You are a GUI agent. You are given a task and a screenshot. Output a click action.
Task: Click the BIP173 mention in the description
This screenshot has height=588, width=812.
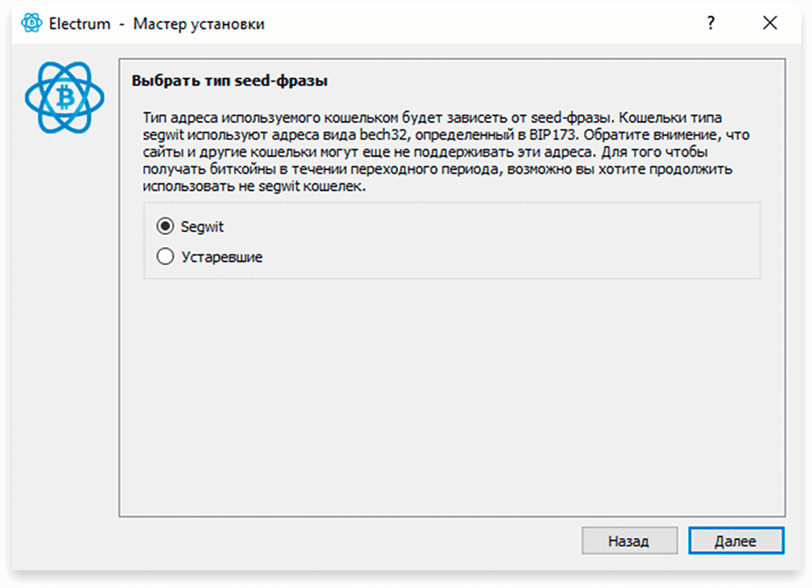[x=552, y=135]
